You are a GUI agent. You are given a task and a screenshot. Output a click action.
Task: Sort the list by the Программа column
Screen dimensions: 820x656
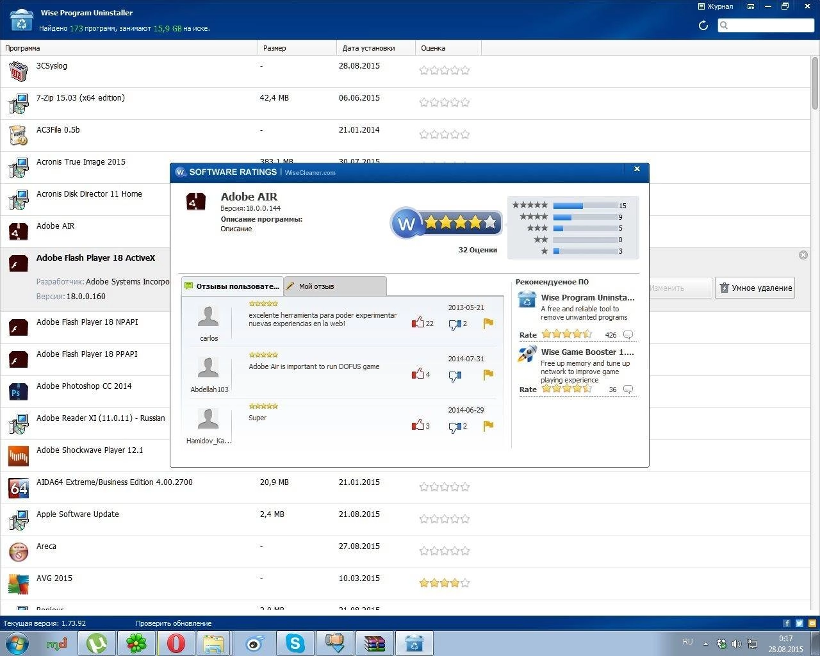click(129, 48)
